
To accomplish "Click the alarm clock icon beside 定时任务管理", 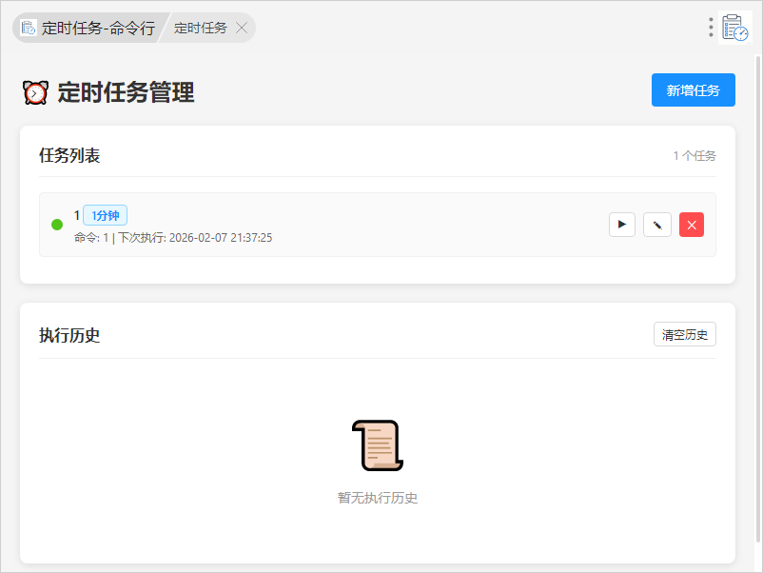I will (35, 92).
